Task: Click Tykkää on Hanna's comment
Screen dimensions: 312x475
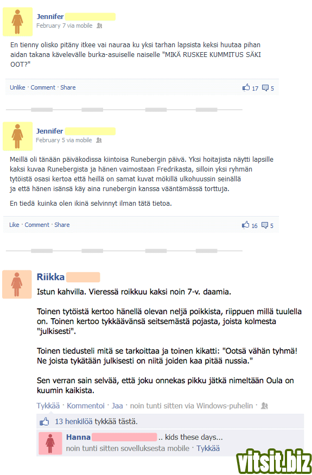Action: [x=208, y=448]
